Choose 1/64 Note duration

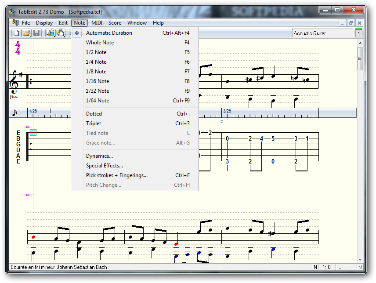pyautogui.click(x=135, y=101)
